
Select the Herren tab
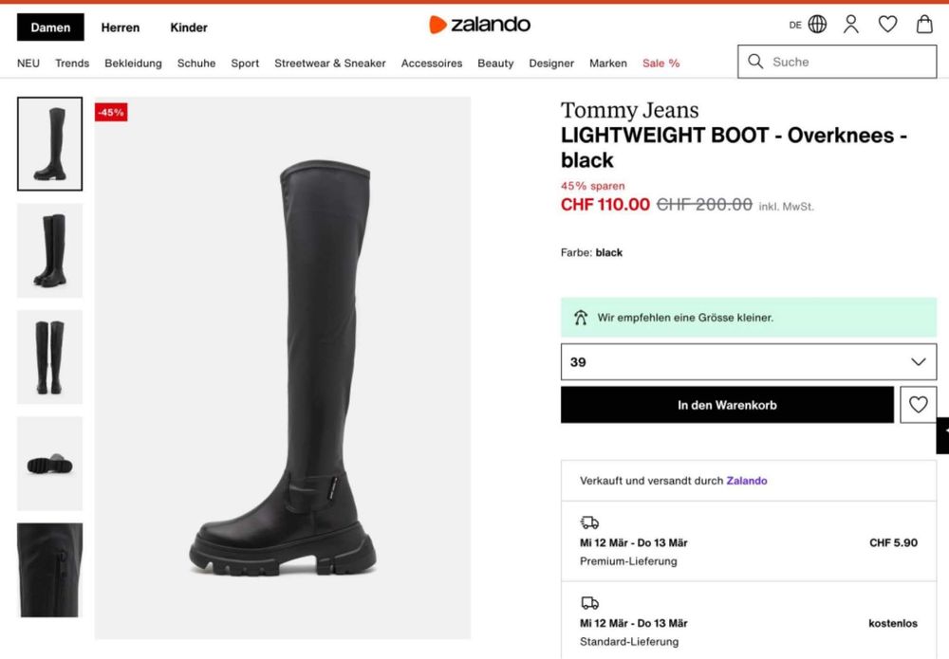pyautogui.click(x=121, y=27)
